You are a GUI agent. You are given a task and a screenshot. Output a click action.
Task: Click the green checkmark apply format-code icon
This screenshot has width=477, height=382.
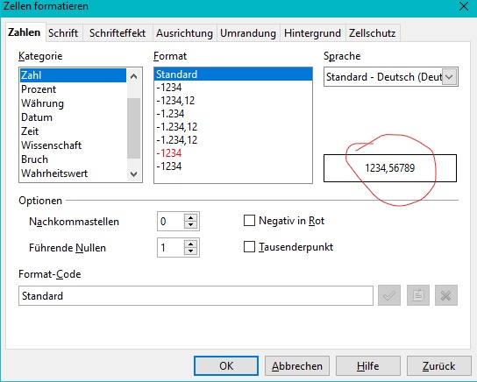[389, 295]
